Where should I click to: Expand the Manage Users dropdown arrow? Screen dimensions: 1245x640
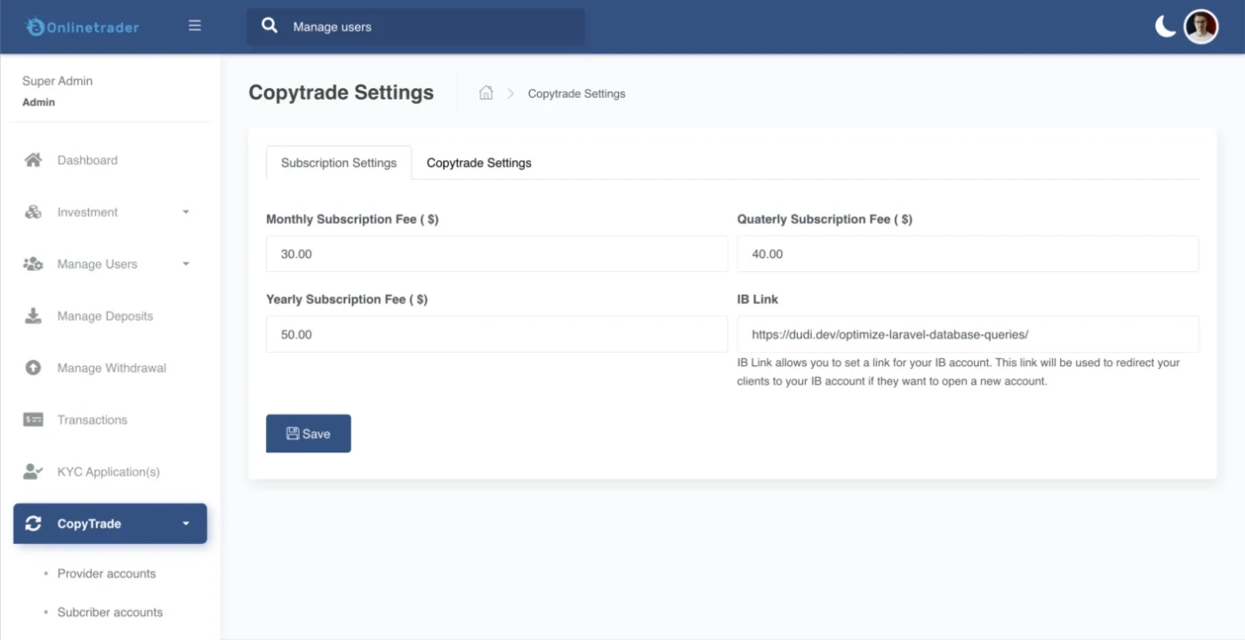[186, 264]
